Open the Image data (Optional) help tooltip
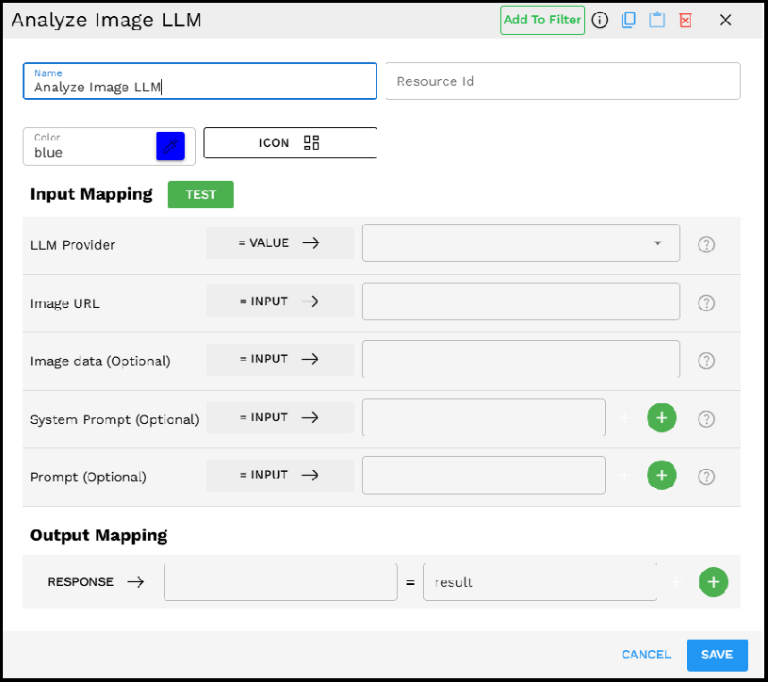 pos(706,361)
